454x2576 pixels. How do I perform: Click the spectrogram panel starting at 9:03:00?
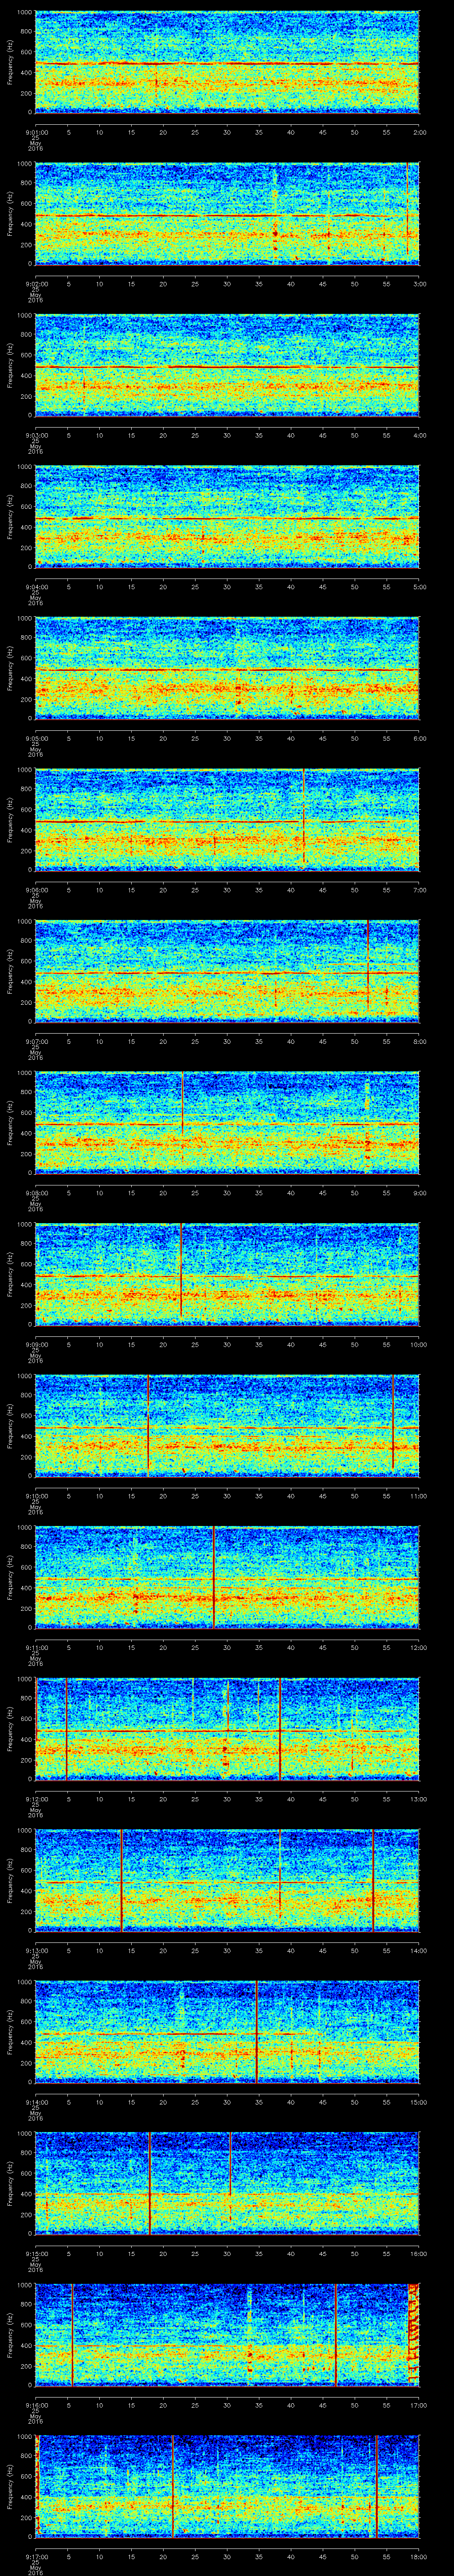tap(227, 365)
